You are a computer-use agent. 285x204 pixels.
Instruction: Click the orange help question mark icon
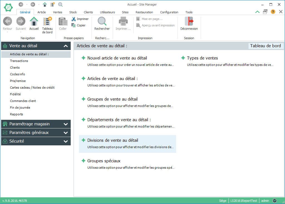coord(273,12)
